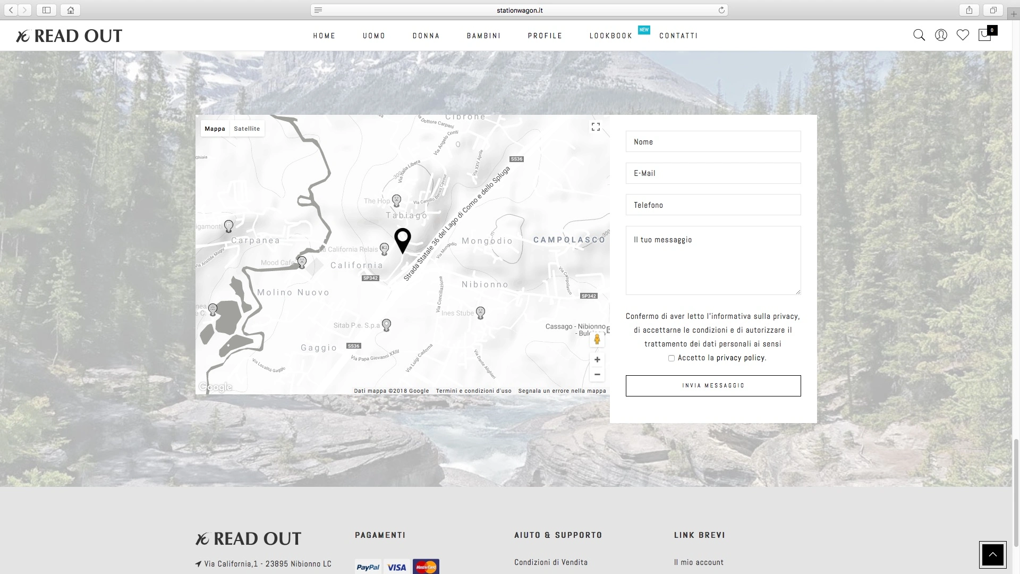Focus the Telefono input field
This screenshot has height=574, width=1020.
tap(713, 205)
